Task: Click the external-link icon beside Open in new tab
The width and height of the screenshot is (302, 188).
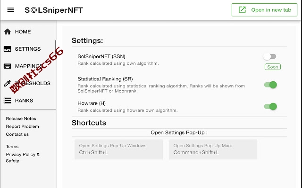Action: click(x=242, y=10)
